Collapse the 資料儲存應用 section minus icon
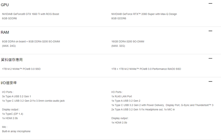This screenshot has width=221, height=140. click(x=210, y=59)
